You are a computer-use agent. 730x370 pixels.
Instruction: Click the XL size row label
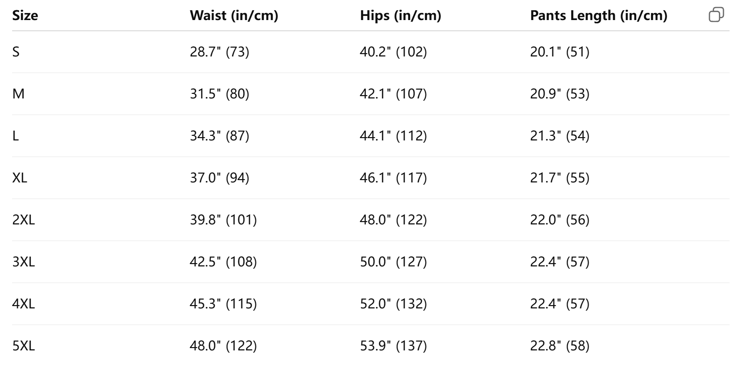[19, 178]
